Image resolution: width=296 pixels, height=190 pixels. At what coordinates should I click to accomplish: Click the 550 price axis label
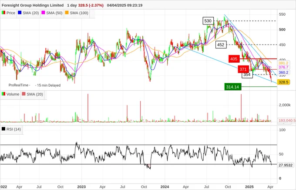pyautogui.click(x=282, y=14)
